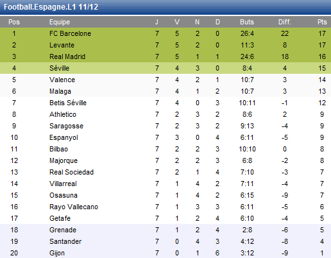Image resolution: width=331 pixels, height=258 pixels.
Task: Open the FC Barcelone team row
Action: 165,33
